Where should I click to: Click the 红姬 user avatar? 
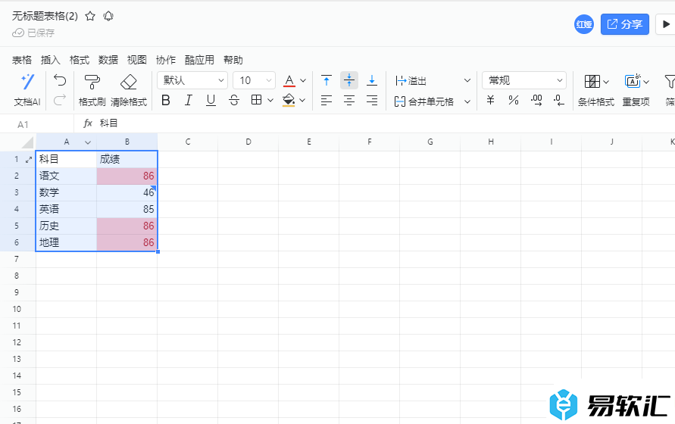(584, 24)
